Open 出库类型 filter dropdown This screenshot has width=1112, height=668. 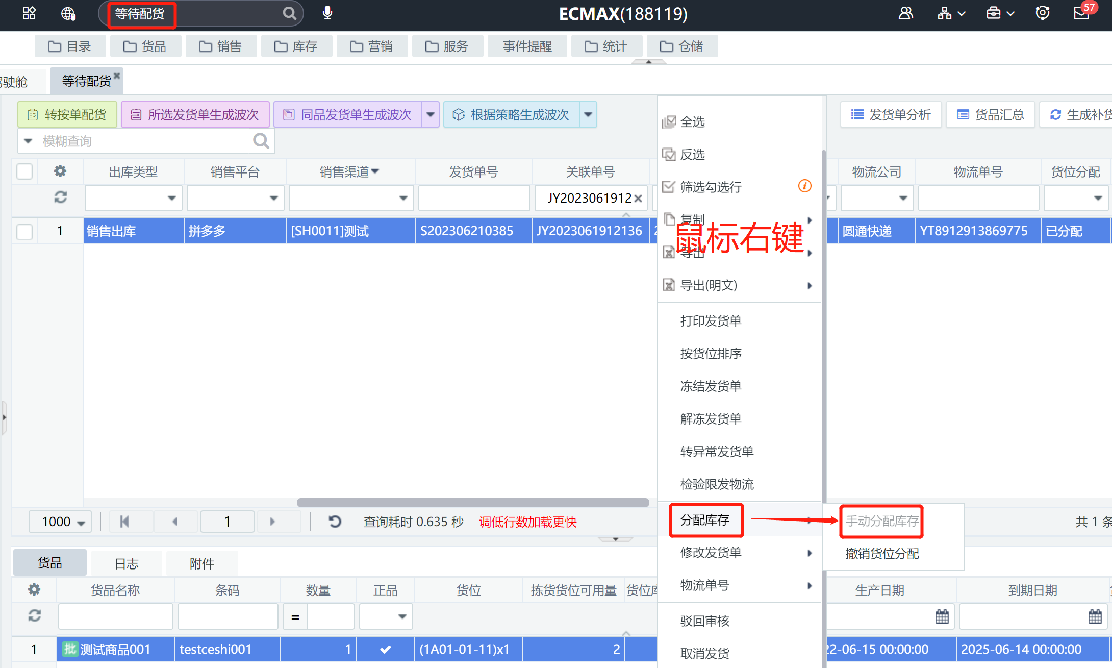point(171,198)
